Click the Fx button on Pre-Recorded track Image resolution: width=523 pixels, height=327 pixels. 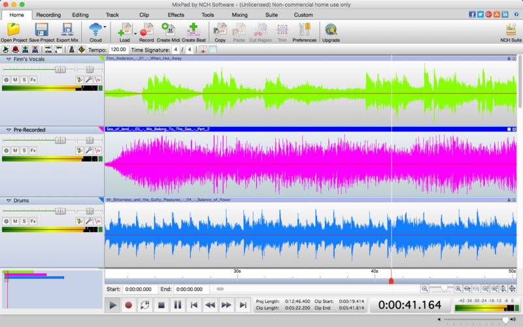(33, 150)
